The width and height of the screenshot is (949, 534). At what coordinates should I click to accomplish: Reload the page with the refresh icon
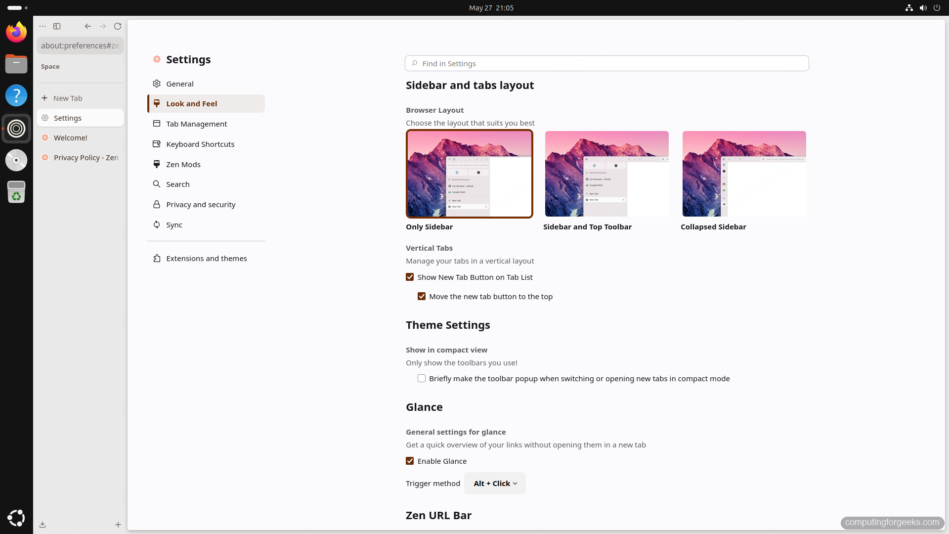pyautogui.click(x=118, y=26)
